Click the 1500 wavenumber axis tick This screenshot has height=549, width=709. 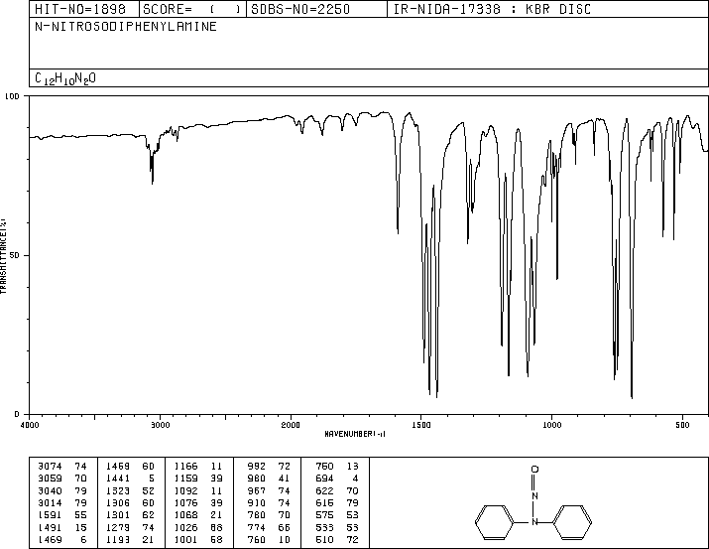coord(421,425)
